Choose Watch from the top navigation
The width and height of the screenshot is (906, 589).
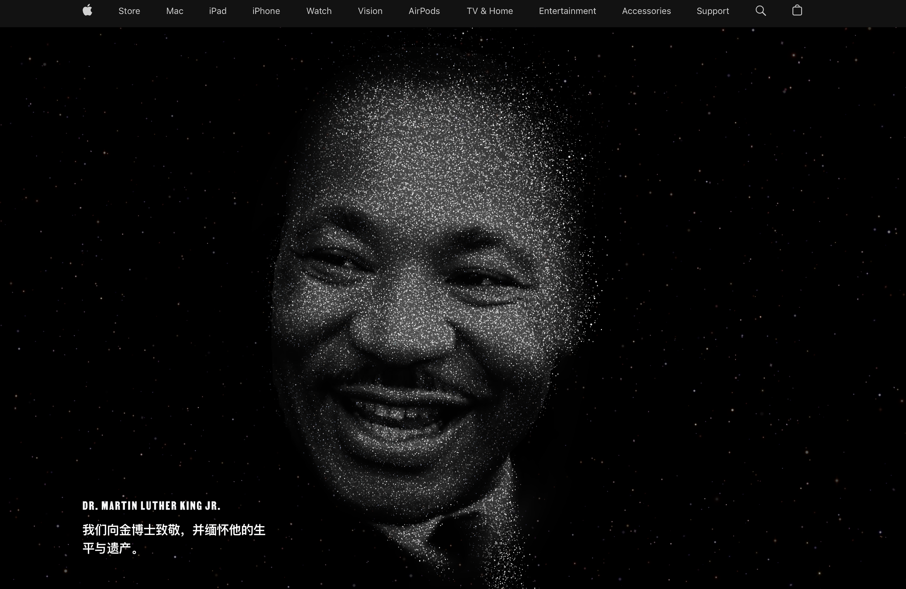click(319, 11)
